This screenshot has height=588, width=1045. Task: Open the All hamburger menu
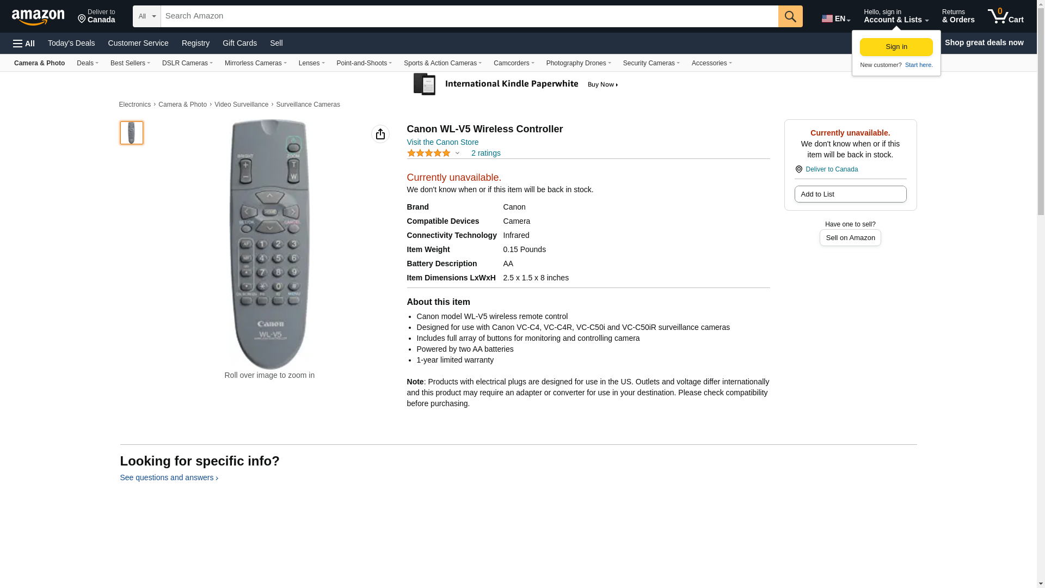24,44
